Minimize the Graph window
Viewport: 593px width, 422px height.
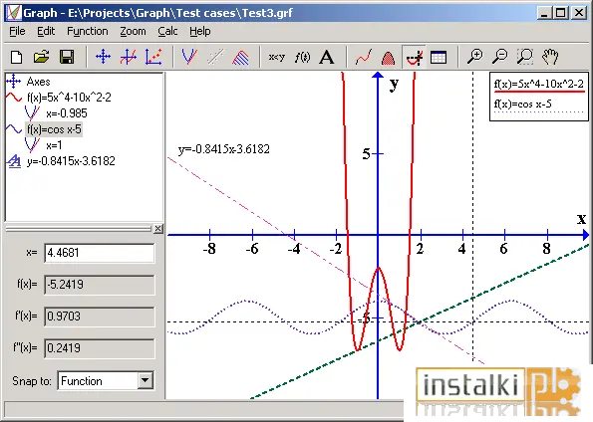pyautogui.click(x=544, y=13)
